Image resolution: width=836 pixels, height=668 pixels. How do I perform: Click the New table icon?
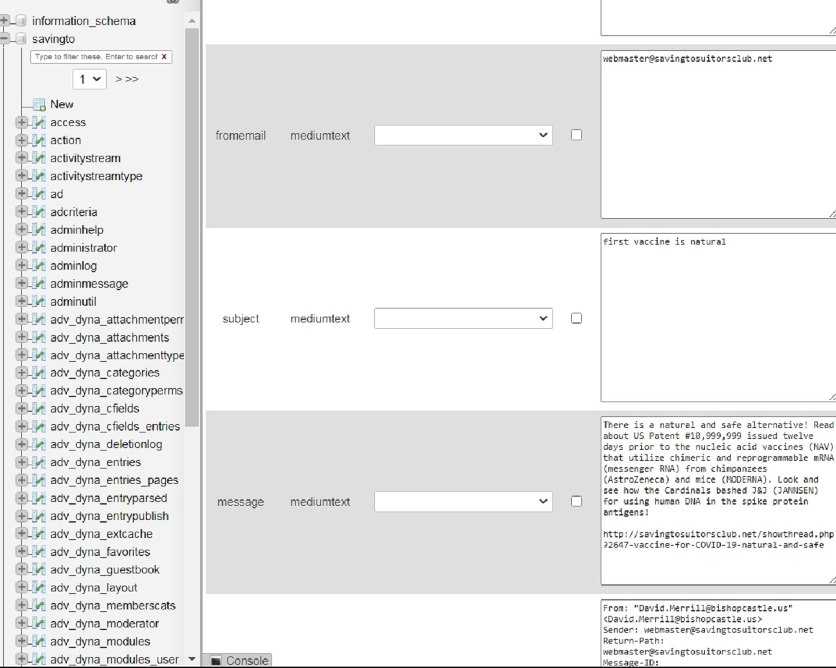(39, 104)
